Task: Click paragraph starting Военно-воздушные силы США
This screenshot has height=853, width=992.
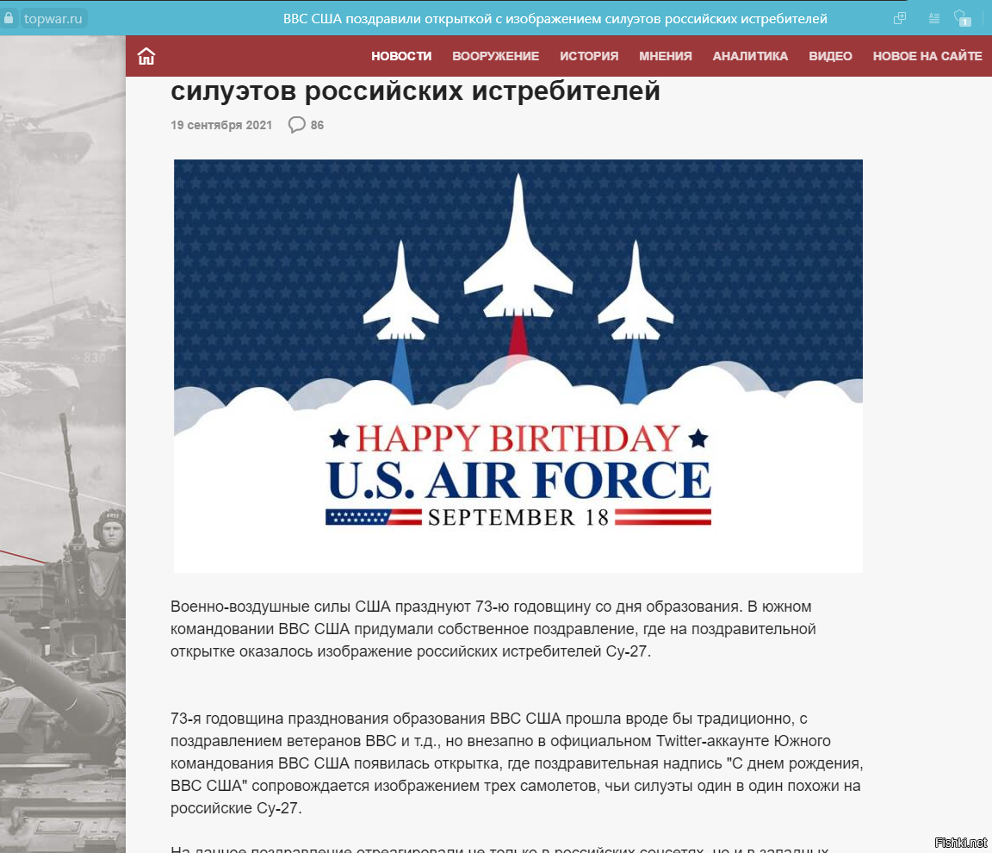Action: (x=493, y=629)
